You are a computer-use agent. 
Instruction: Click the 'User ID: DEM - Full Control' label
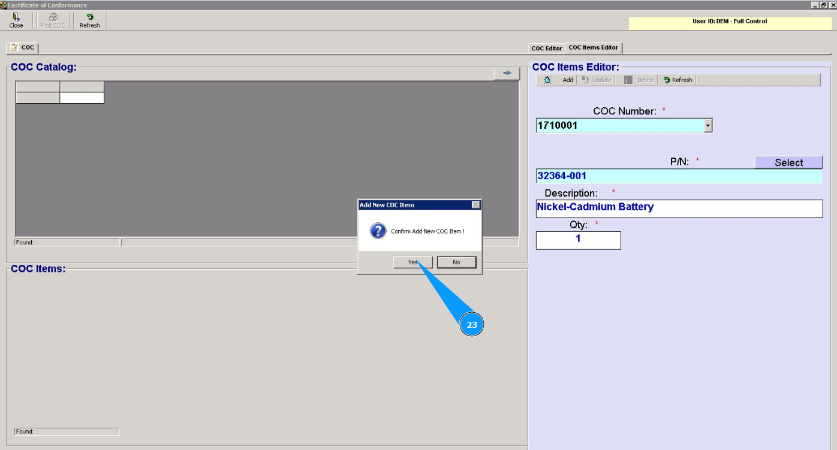tap(730, 22)
